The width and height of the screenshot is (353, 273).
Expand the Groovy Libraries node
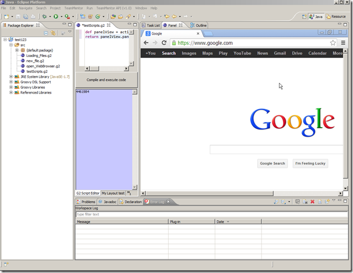10,87
